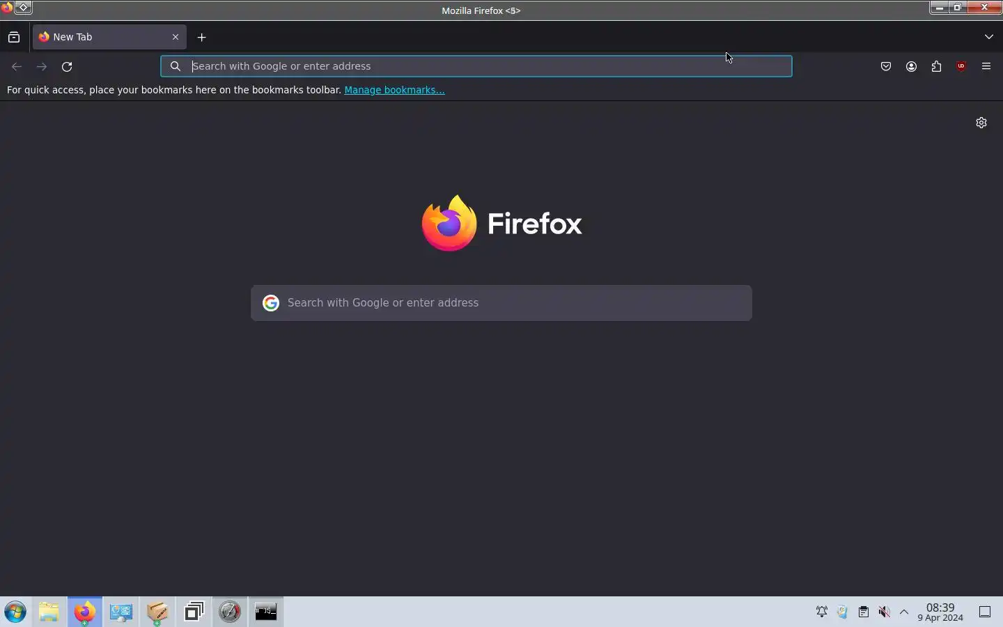Follow the Manage bookmarks link
Image resolution: width=1003 pixels, height=627 pixels.
click(x=394, y=90)
